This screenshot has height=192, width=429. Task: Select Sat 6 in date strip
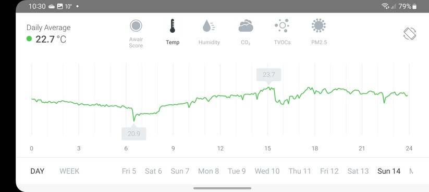[x=153, y=171]
